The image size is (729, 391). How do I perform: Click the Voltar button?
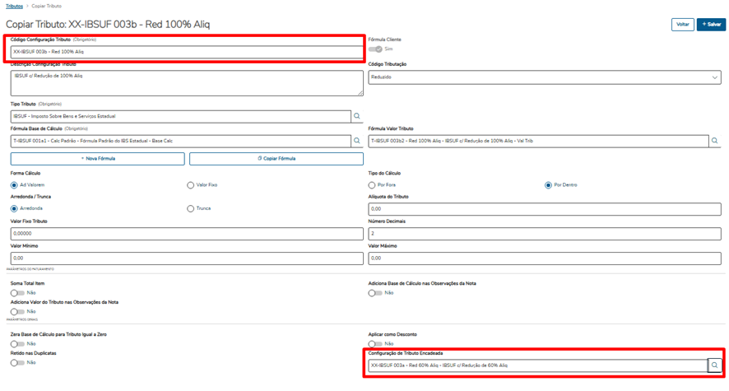[x=682, y=24]
